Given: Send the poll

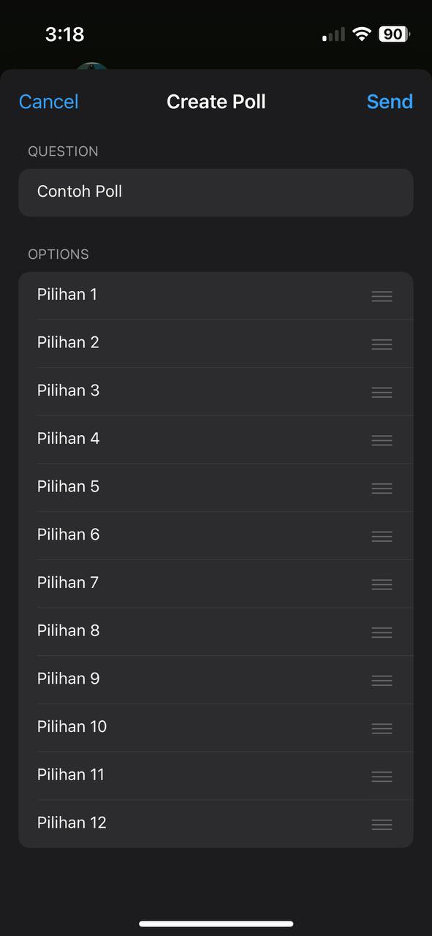Looking at the screenshot, I should pos(390,102).
